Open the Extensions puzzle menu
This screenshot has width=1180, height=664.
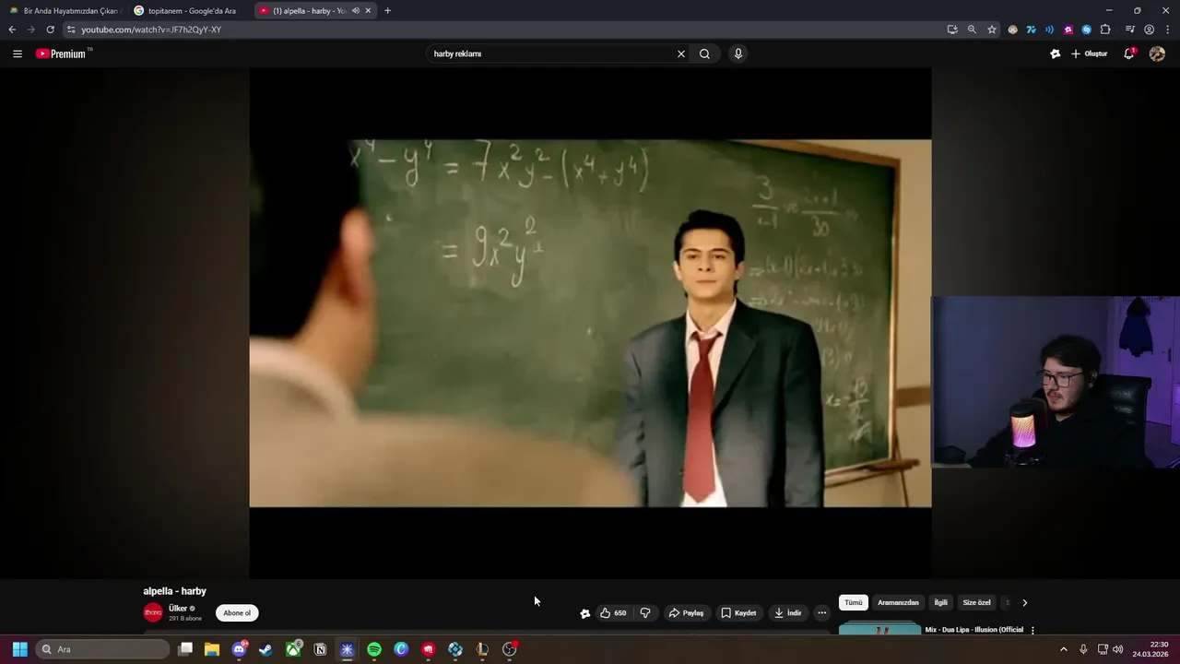[x=1105, y=30]
